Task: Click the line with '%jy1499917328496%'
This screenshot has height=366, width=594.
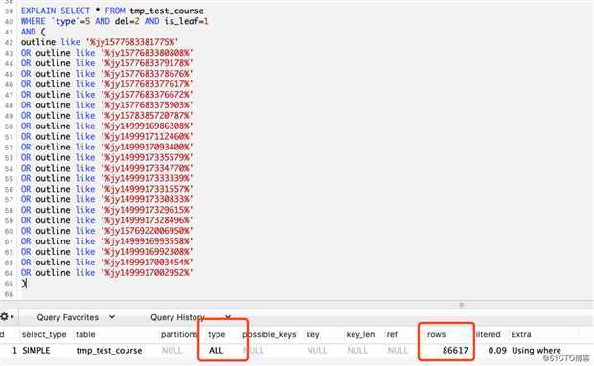Action: click(x=107, y=220)
